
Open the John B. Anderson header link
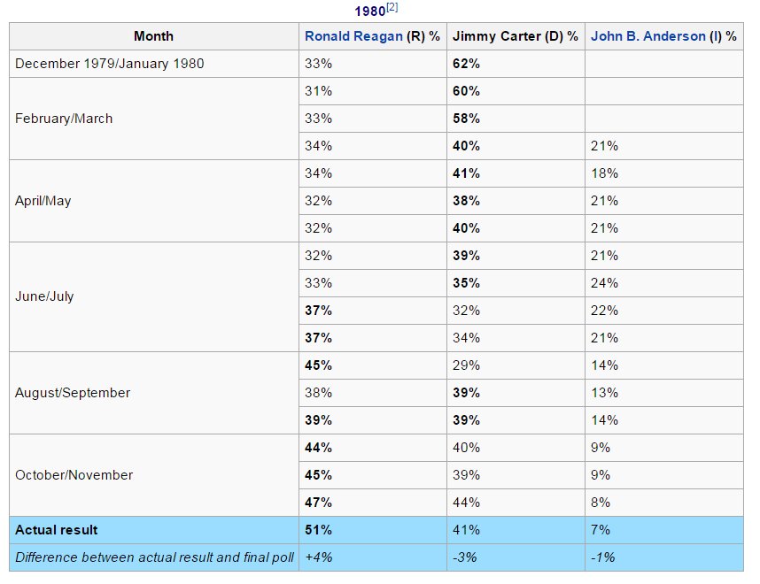click(648, 36)
